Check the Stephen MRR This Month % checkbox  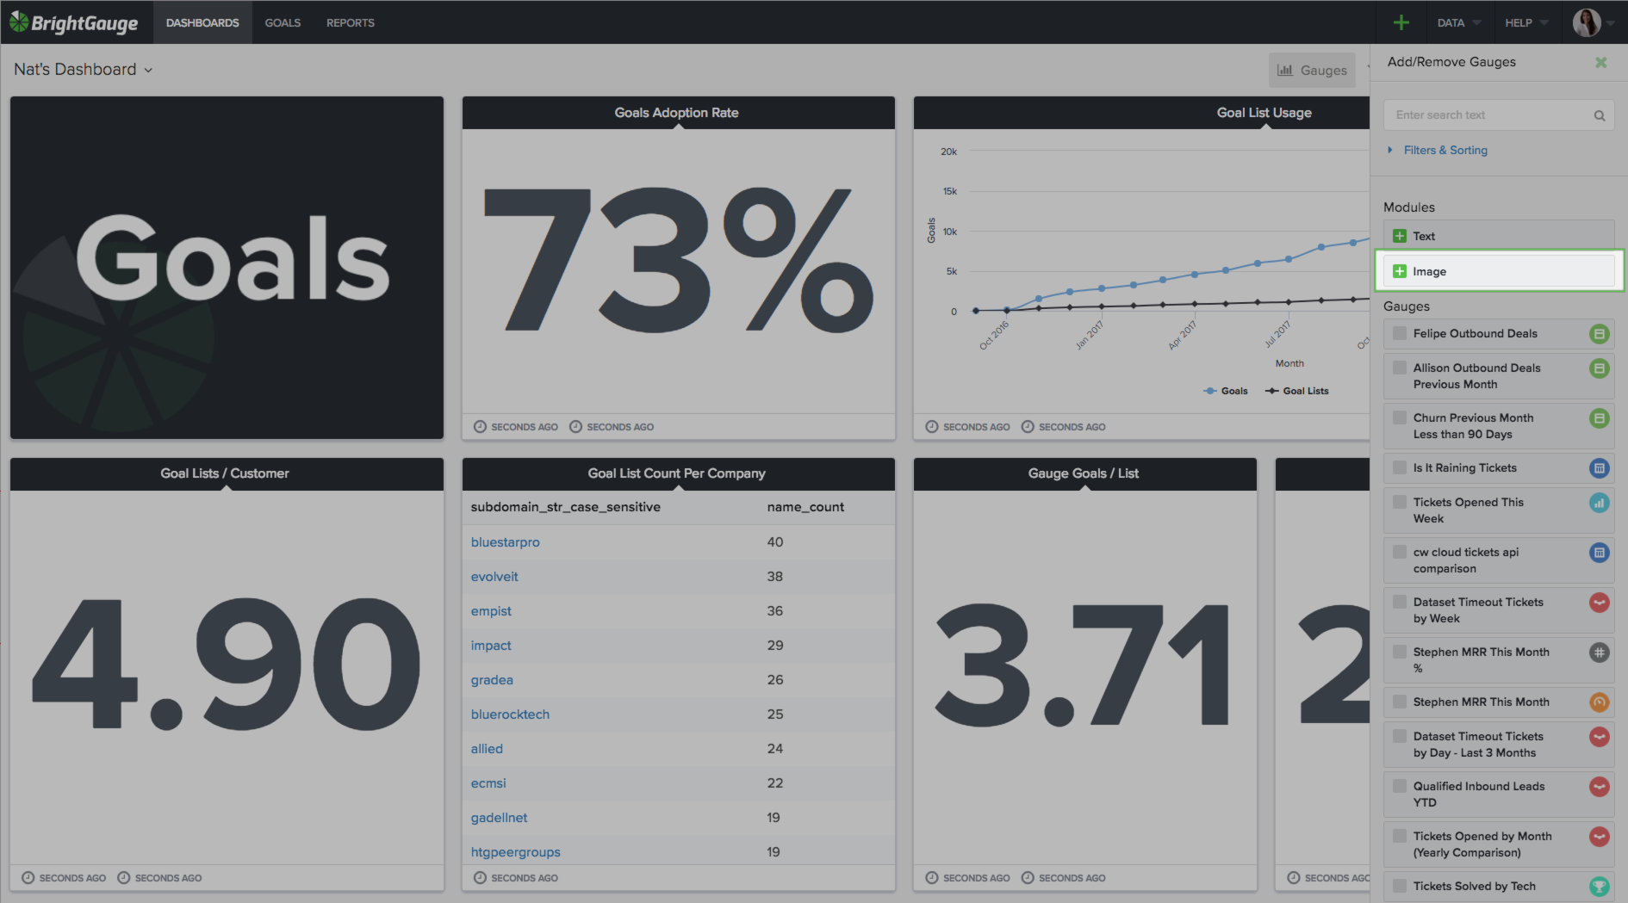[x=1400, y=652]
